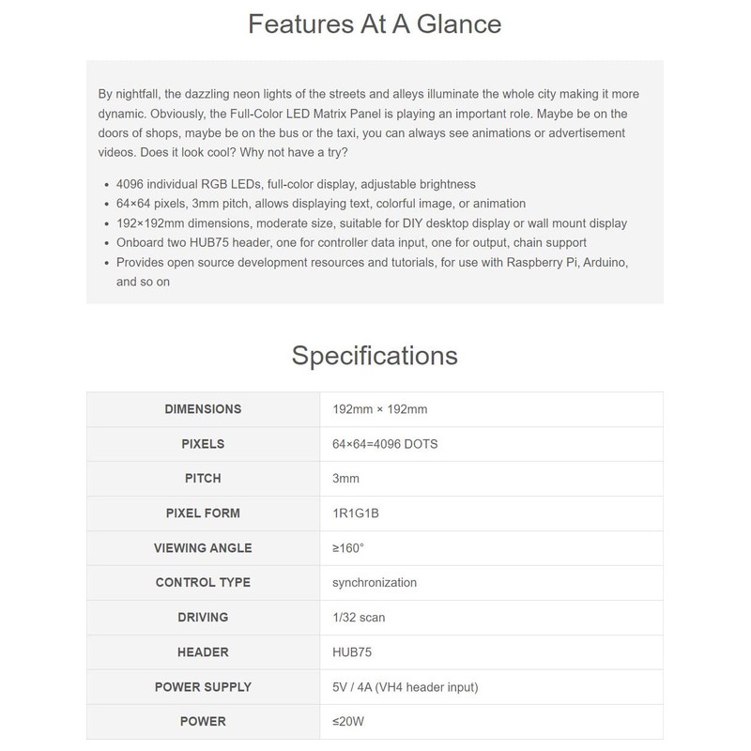Viewport: 751px width, 751px height.
Task: Select the 192mm × 192mm value cell
Action: pyautogui.click(x=381, y=409)
